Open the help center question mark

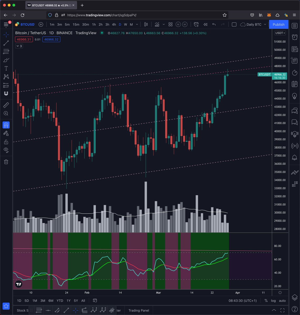pyautogui.click(x=294, y=309)
